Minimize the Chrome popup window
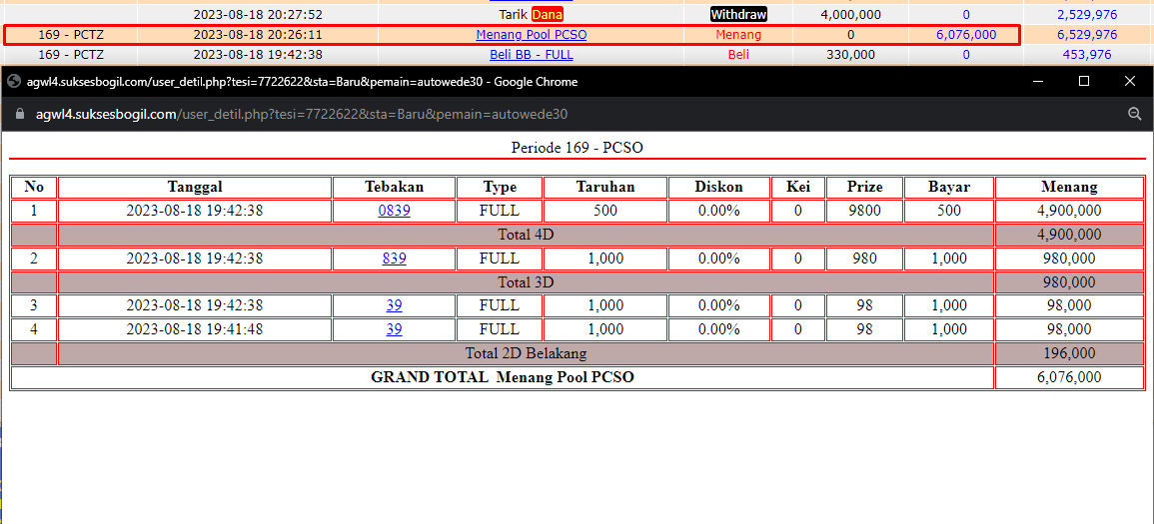This screenshot has width=1154, height=524. (x=1038, y=82)
